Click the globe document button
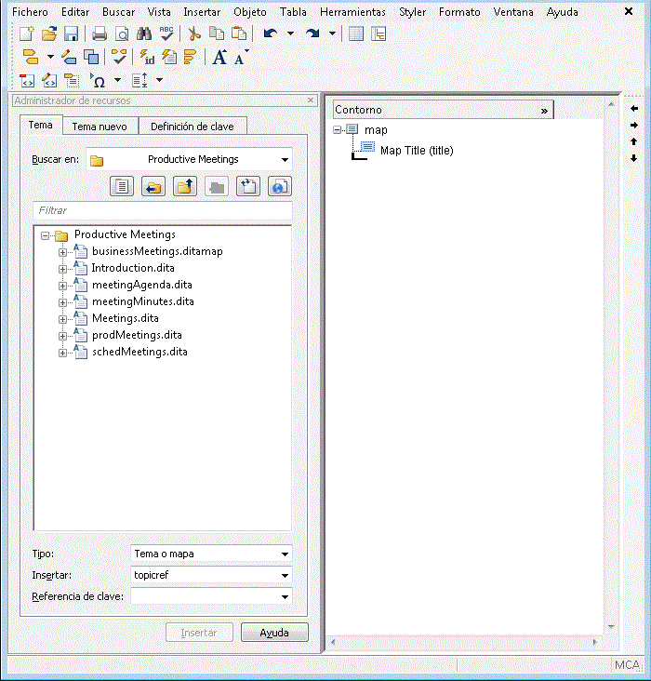 (x=280, y=187)
